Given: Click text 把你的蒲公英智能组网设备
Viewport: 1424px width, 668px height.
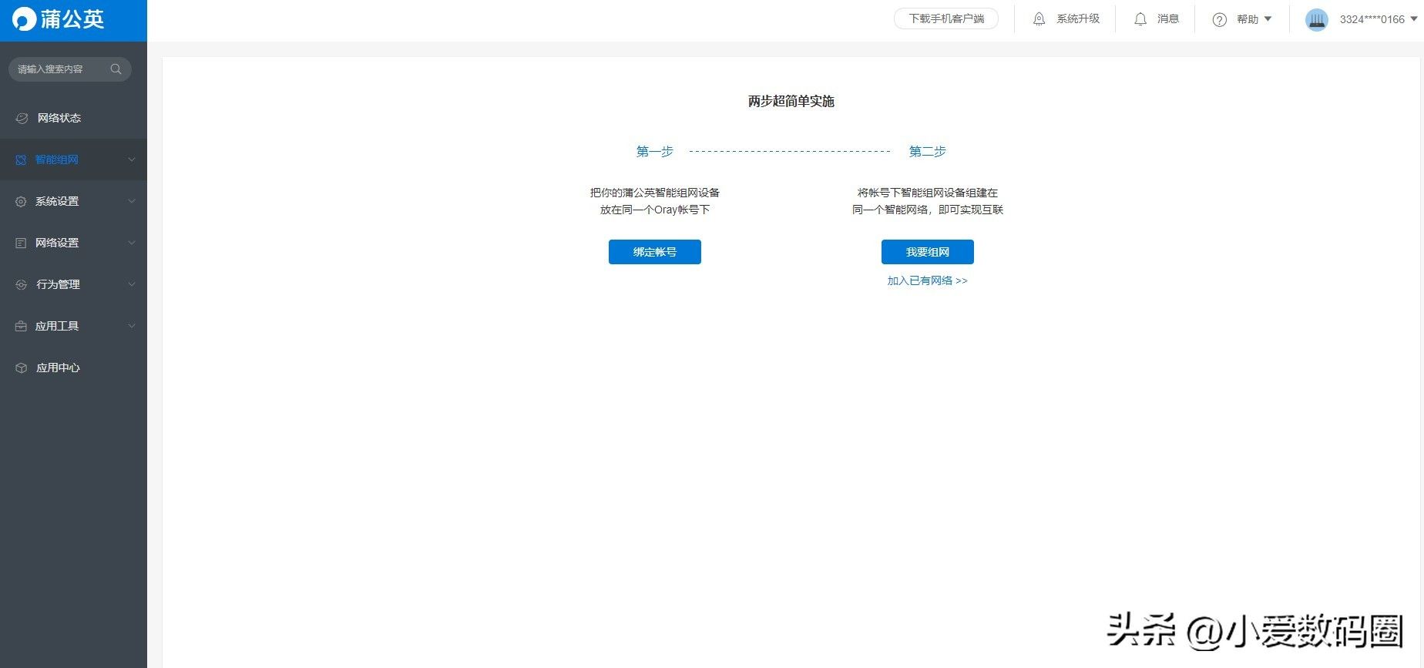Looking at the screenshot, I should click(655, 193).
